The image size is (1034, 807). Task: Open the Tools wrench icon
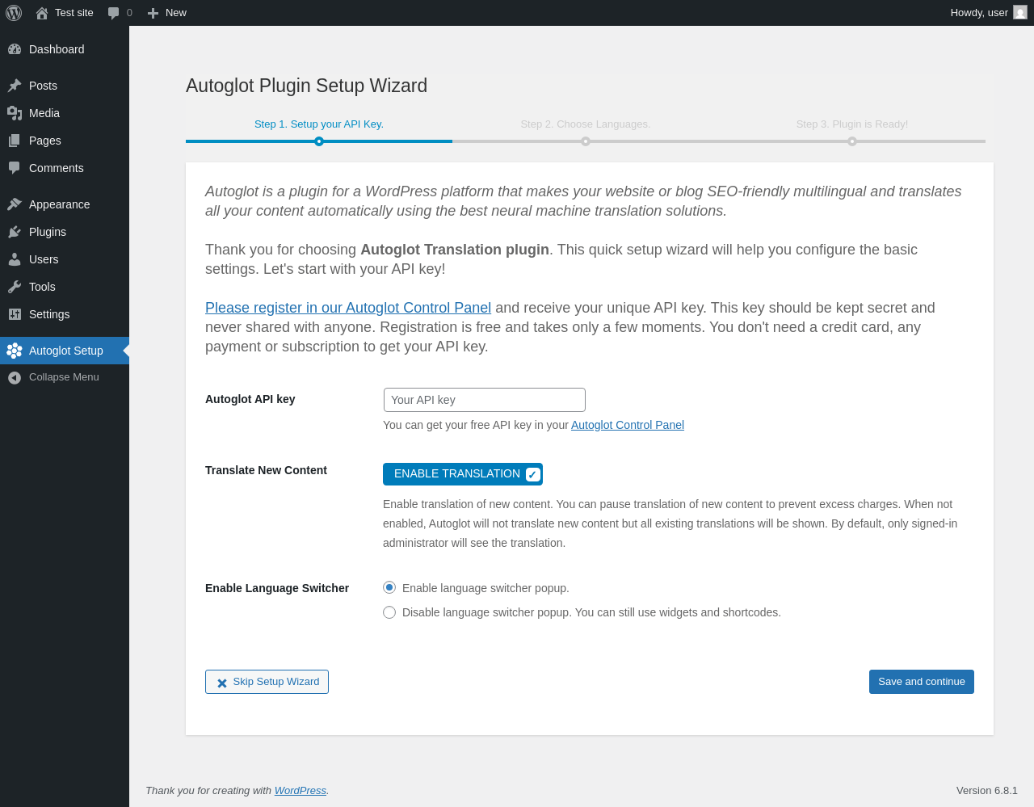tap(15, 287)
